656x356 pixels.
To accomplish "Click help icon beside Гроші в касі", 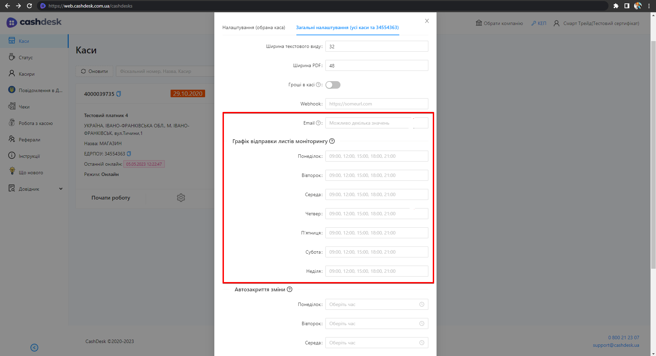I will (318, 85).
